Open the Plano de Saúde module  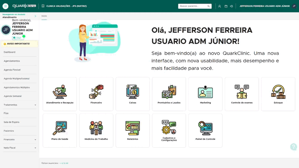tap(60, 130)
